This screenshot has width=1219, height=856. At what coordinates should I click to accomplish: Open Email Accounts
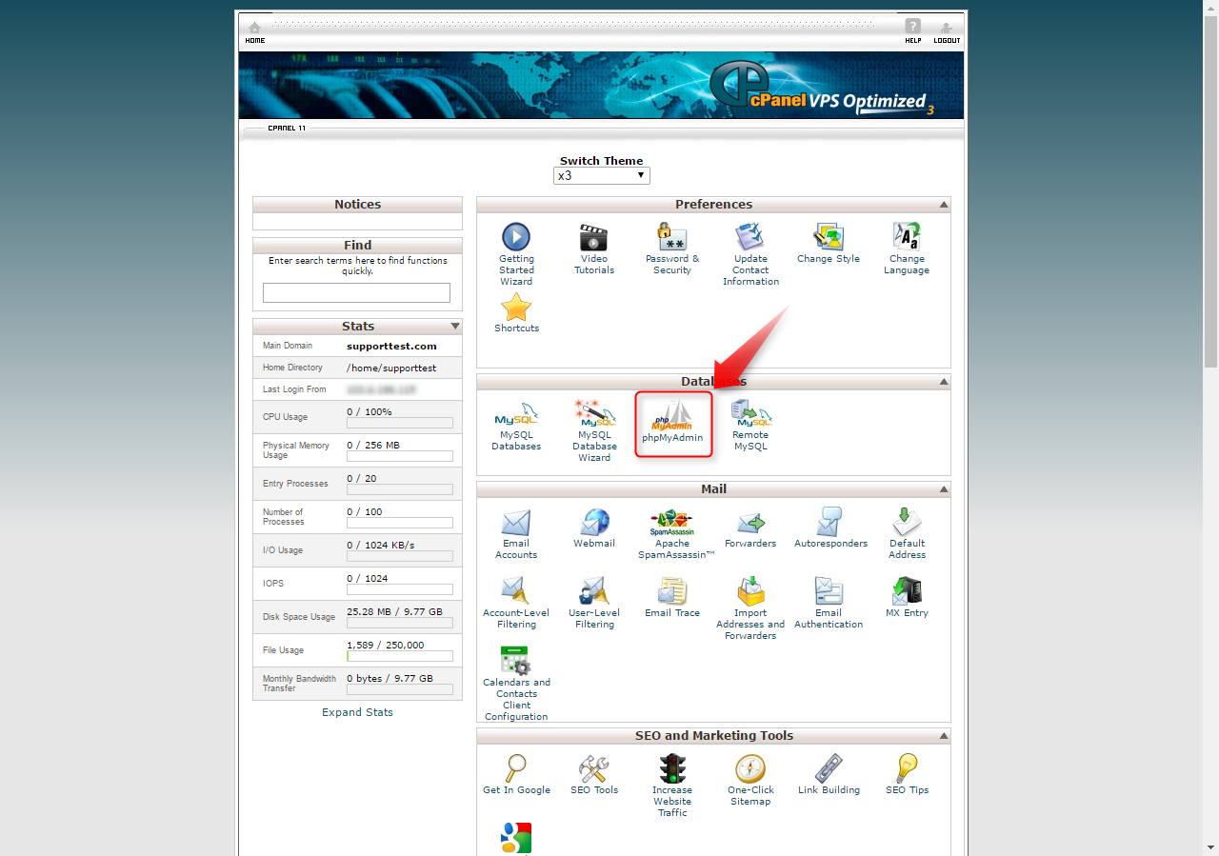(x=515, y=530)
